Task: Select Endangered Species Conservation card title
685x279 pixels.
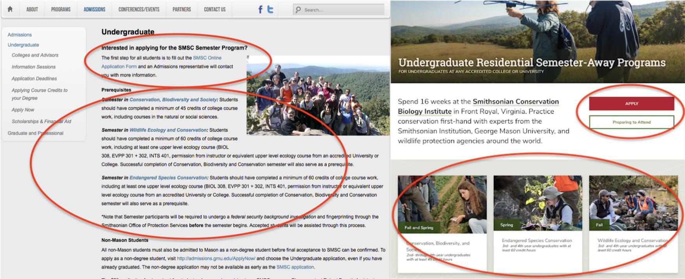Action: (x=537, y=240)
